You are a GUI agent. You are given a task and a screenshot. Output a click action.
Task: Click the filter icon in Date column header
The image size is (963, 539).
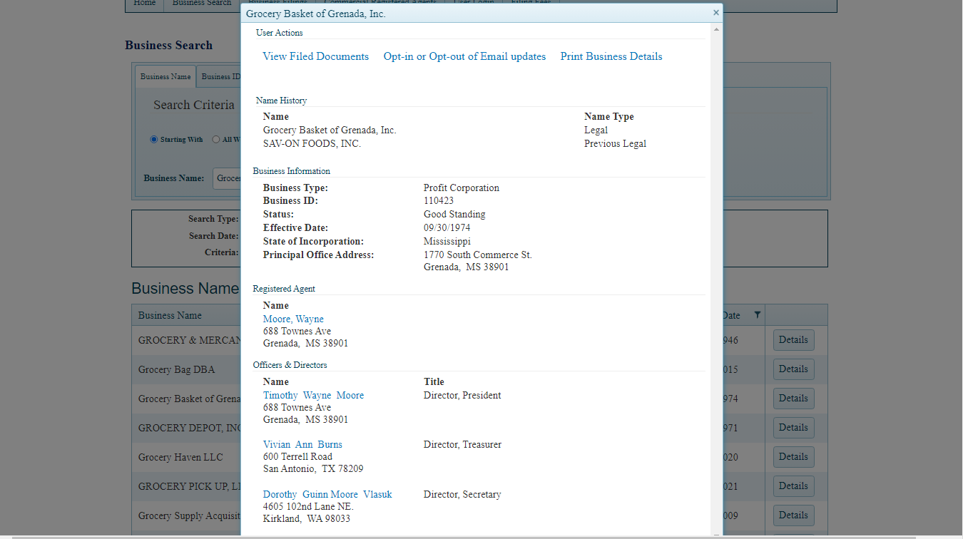758,315
